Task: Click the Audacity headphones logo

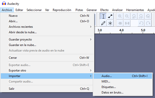Action: tap(4, 3)
